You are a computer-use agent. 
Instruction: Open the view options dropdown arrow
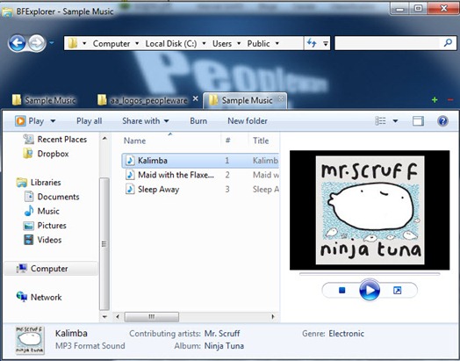[395, 121]
